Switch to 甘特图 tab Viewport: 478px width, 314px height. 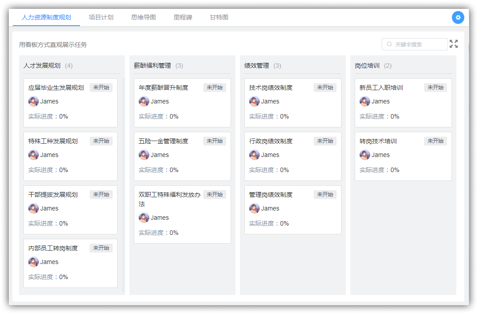219,17
